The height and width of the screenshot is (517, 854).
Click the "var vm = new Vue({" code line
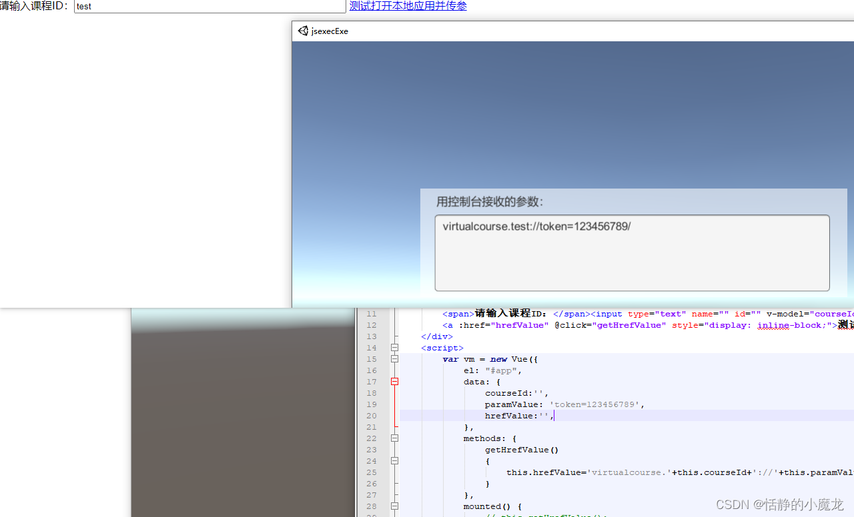coord(490,359)
